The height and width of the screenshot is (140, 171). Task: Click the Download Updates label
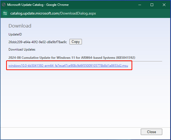click(22, 49)
